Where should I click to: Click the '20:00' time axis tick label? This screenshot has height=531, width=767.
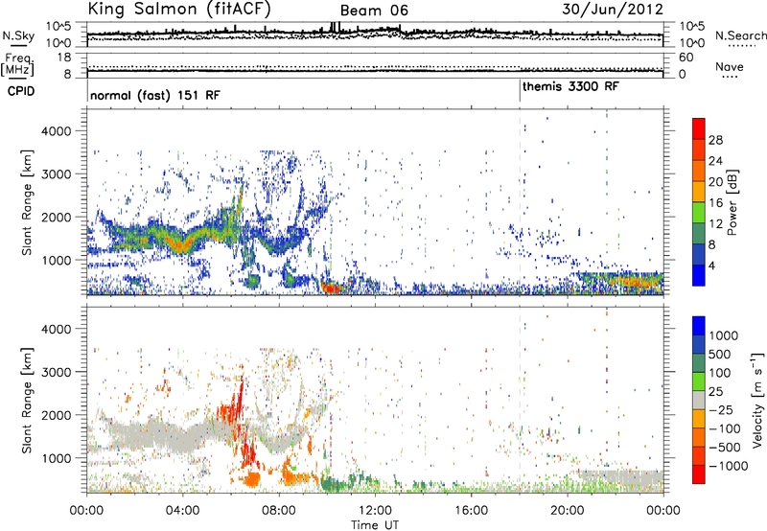(567, 511)
